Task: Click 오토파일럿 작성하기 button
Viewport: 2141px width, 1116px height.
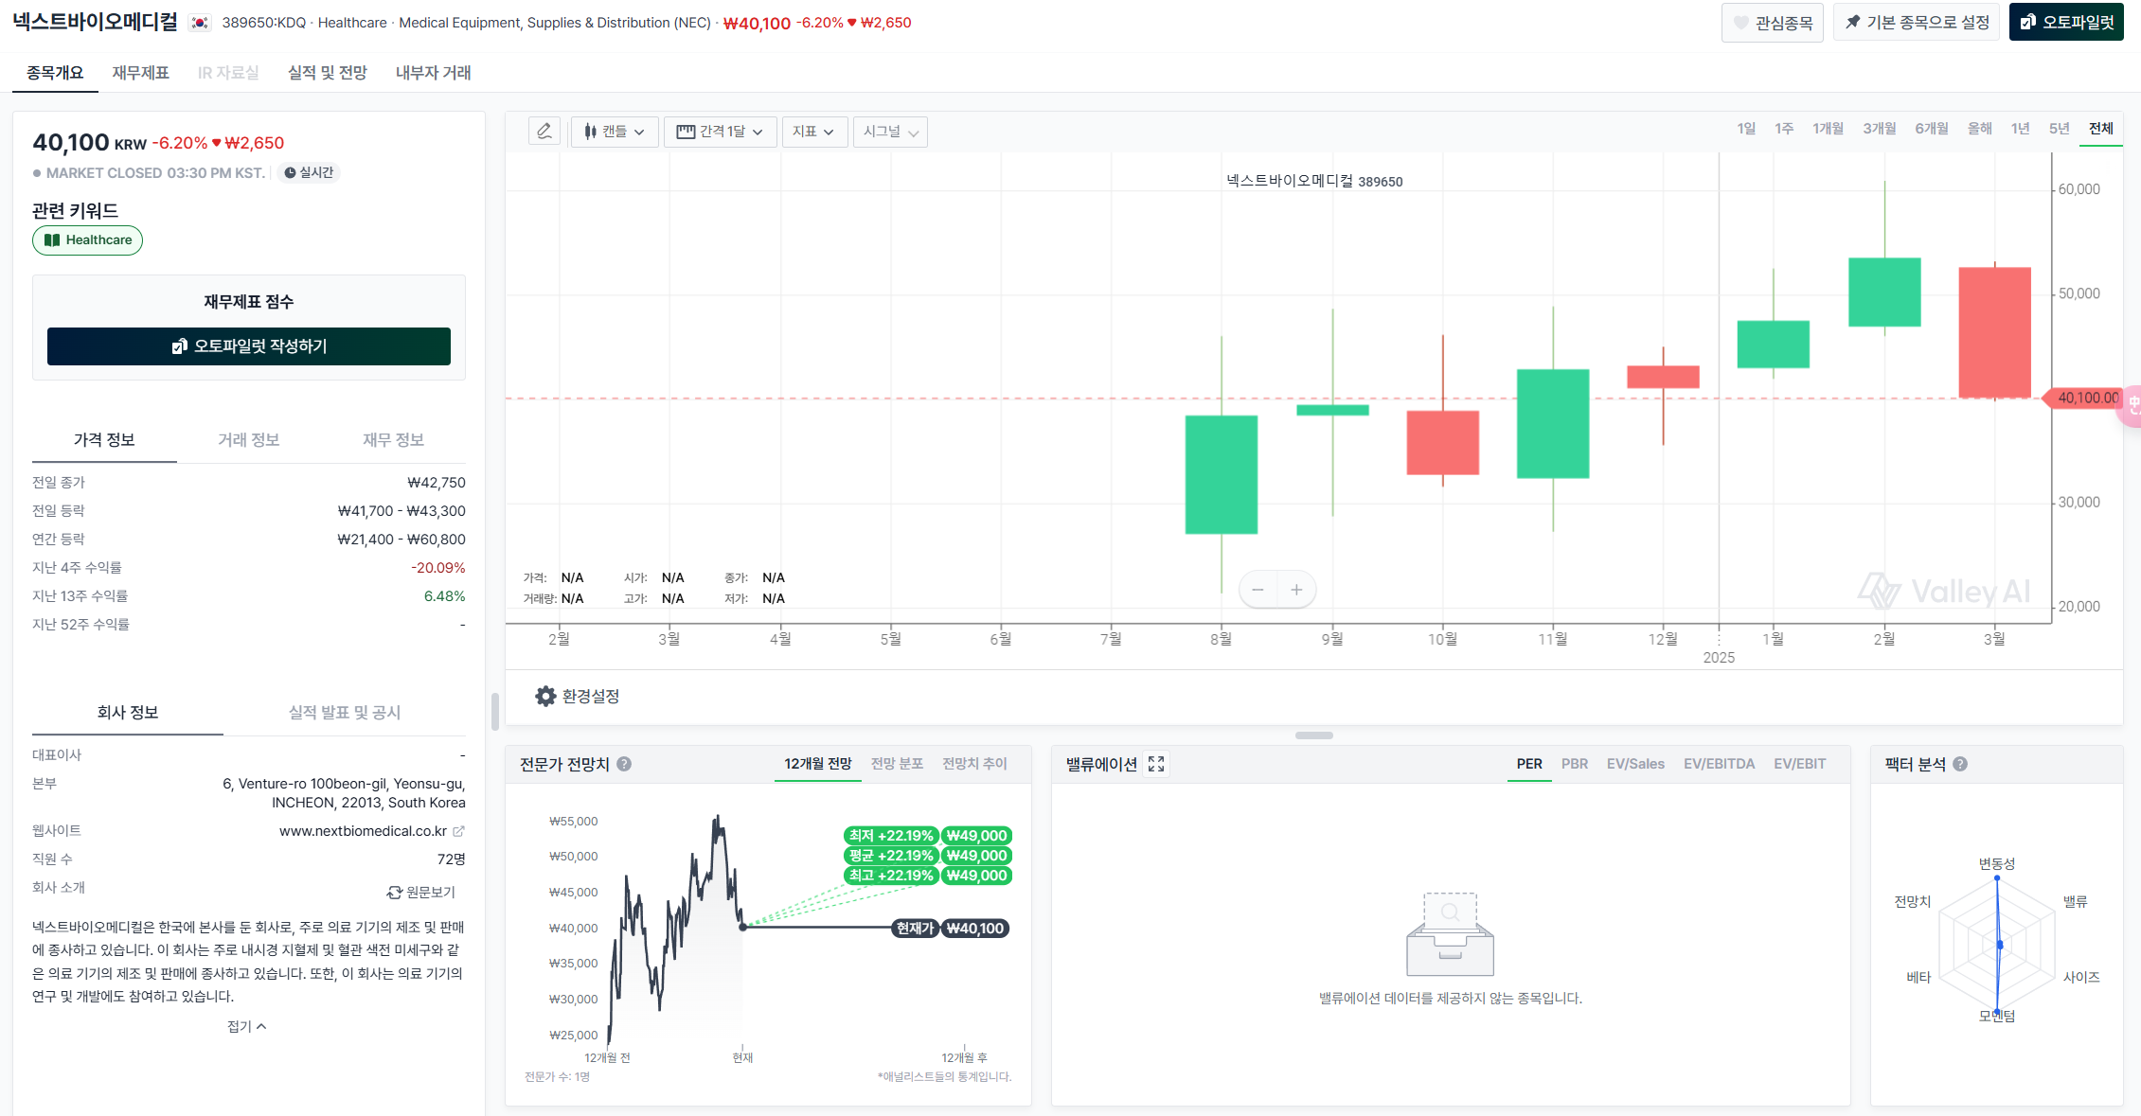Action: tap(249, 346)
